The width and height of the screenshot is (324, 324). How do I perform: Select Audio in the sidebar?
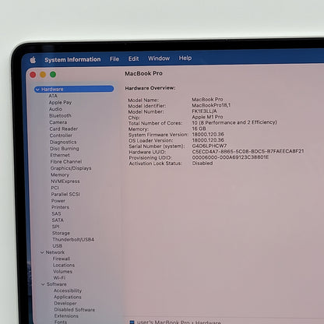click(x=55, y=109)
